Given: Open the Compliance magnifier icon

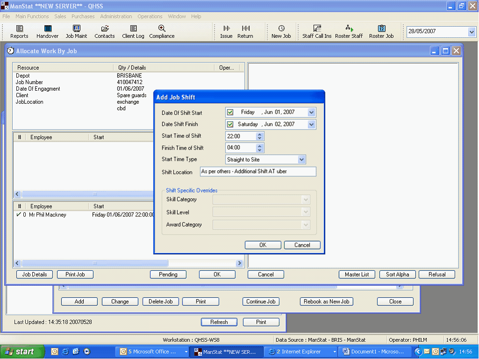Looking at the screenshot, I should (162, 32).
